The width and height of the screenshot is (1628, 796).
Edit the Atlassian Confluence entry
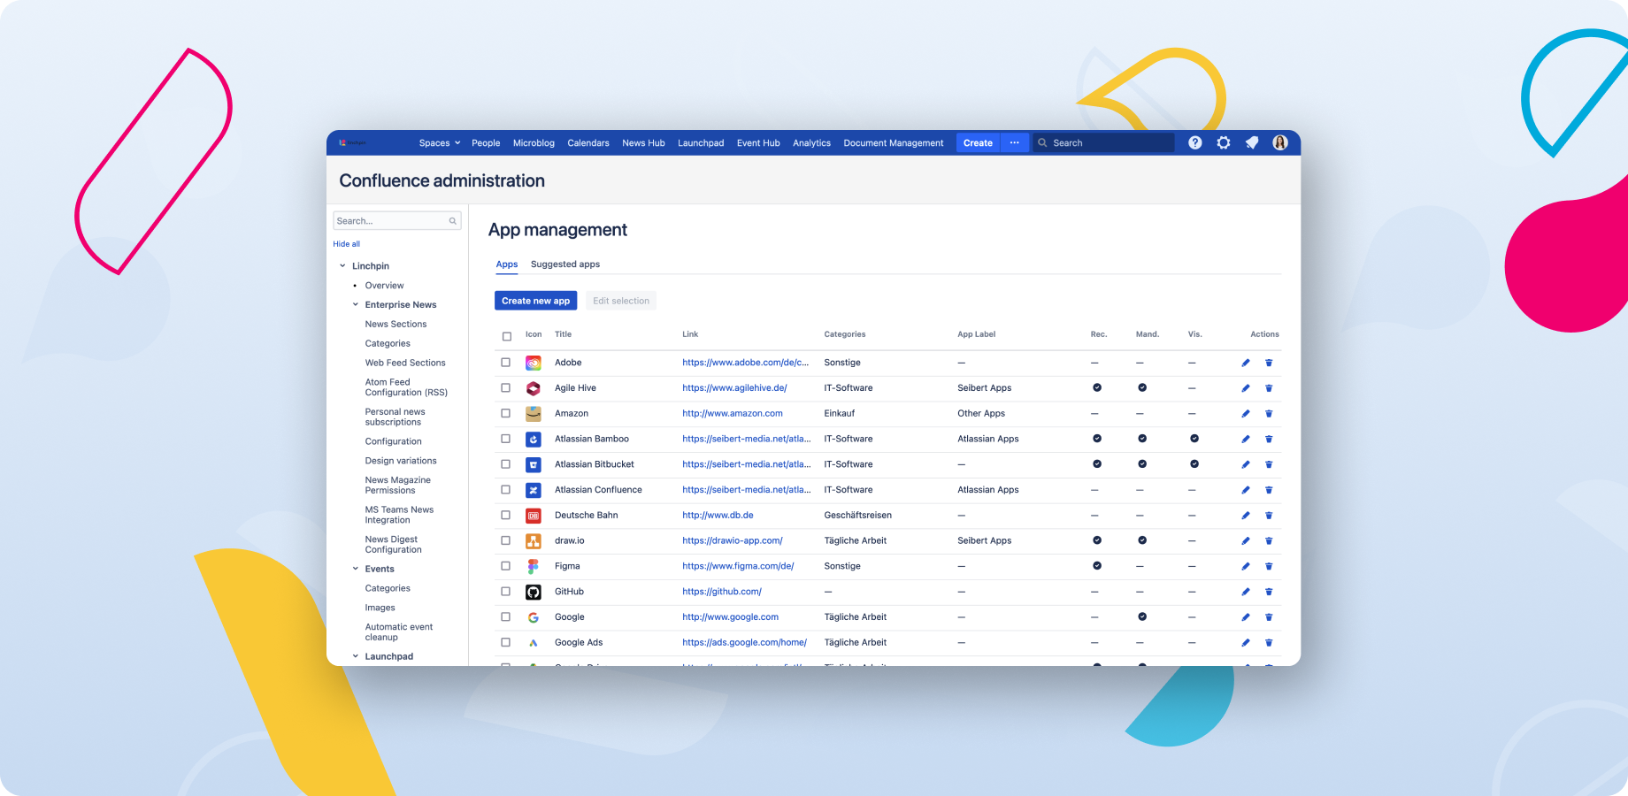click(x=1246, y=490)
